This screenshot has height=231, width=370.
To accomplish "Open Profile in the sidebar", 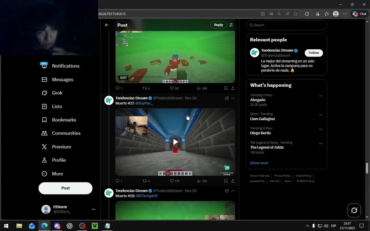I will 54,160.
